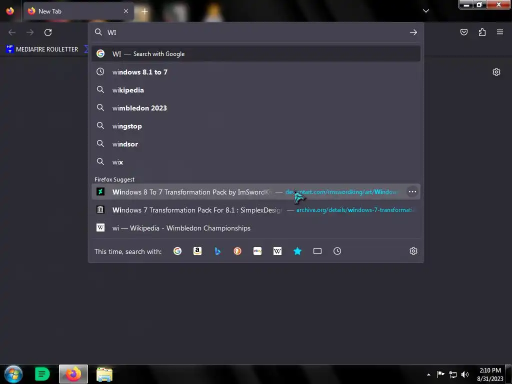Search this time with DuckDuckGo icon
This screenshot has width=512, height=384.
point(237,251)
